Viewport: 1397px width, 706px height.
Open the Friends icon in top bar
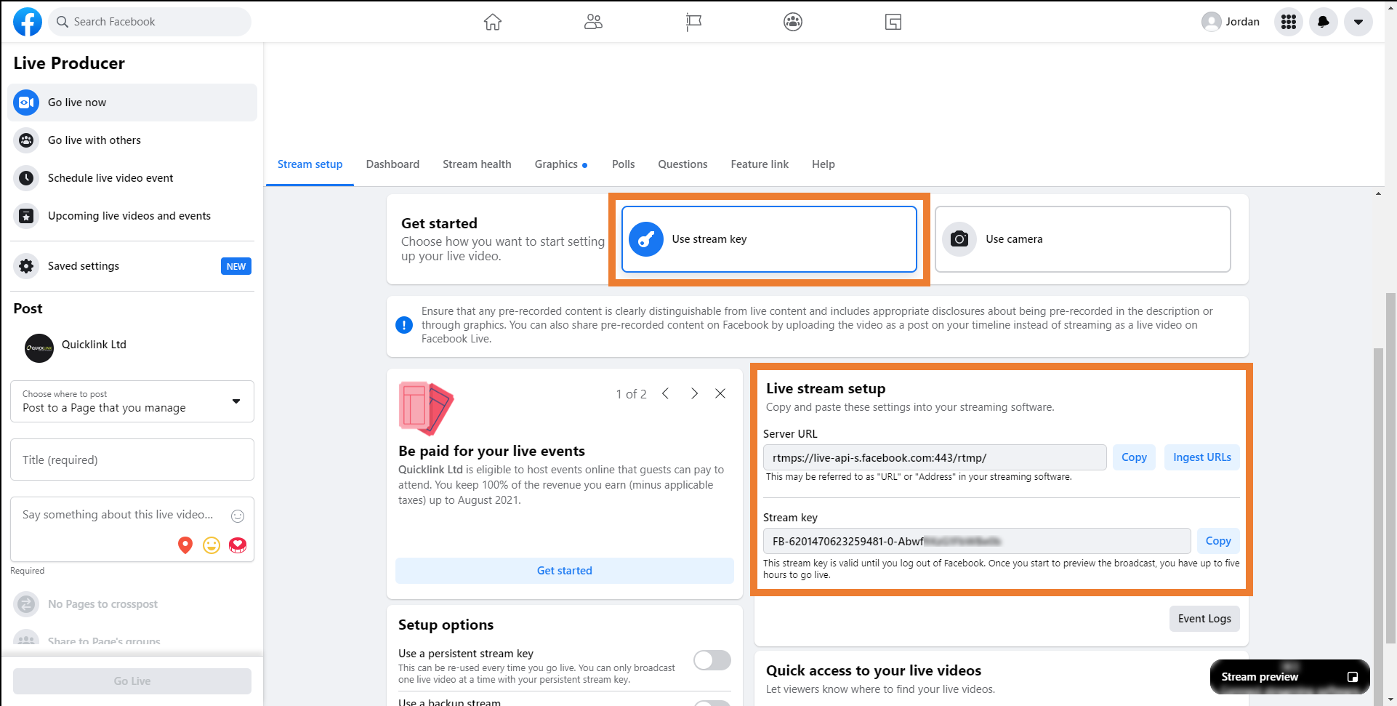(593, 22)
